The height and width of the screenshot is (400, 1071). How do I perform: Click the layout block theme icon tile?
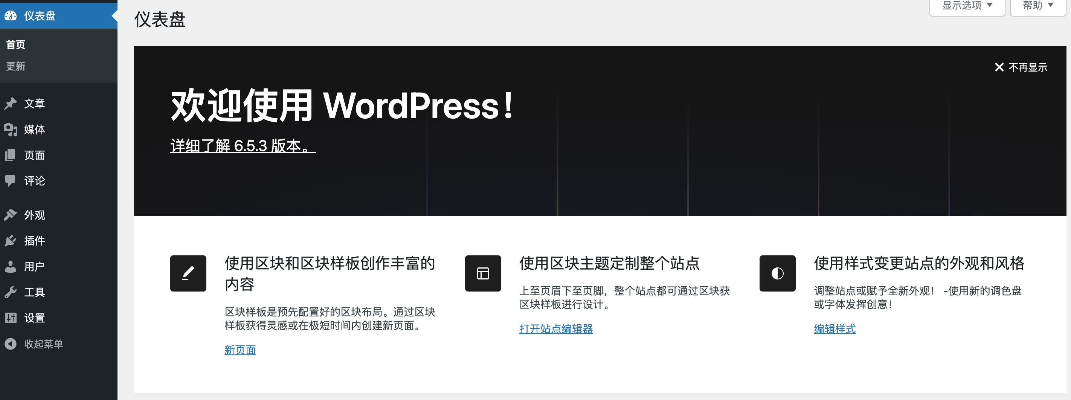click(x=483, y=273)
